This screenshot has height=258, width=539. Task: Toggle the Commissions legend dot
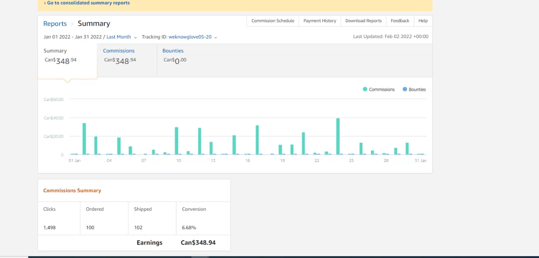point(365,89)
